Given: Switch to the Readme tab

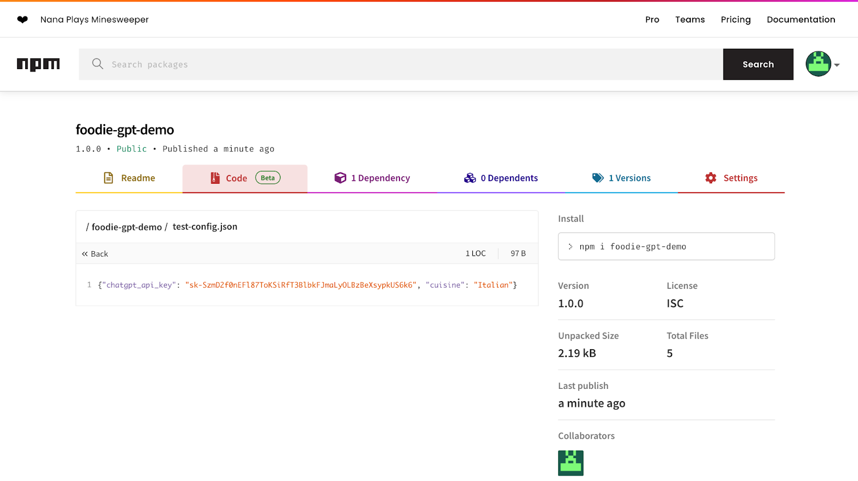Looking at the screenshot, I should [129, 178].
